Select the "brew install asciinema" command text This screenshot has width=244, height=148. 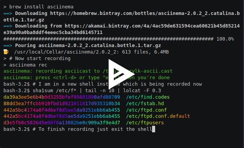pyautogui.click(x=41, y=7)
